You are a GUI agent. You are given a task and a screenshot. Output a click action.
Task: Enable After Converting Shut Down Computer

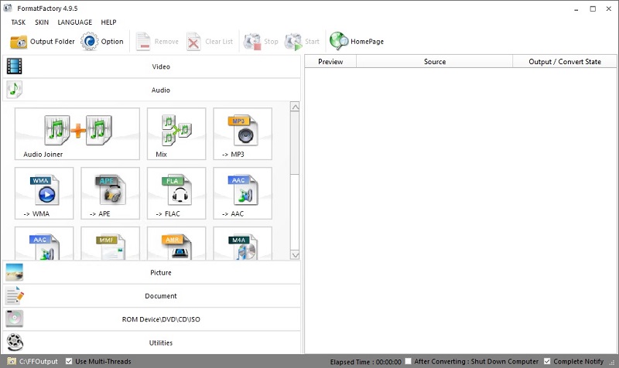tap(409, 361)
